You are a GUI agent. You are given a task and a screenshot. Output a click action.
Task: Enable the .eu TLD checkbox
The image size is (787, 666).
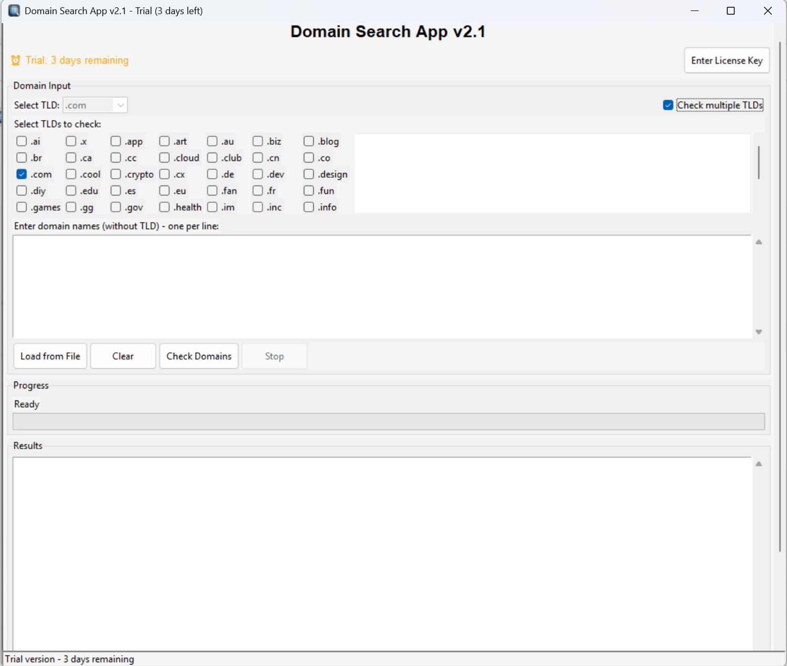click(x=164, y=191)
